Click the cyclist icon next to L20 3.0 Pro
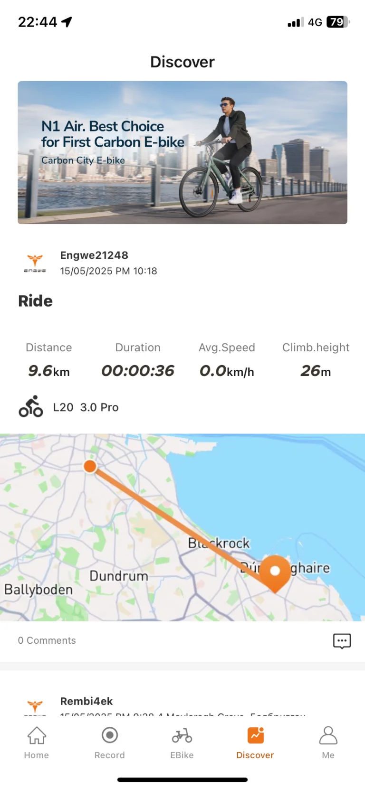Image resolution: width=365 pixels, height=789 pixels. tap(30, 406)
